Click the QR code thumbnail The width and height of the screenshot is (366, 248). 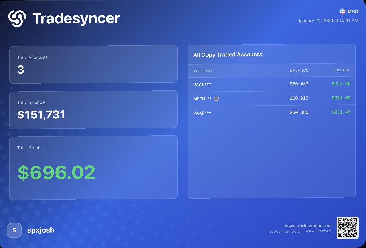click(347, 228)
